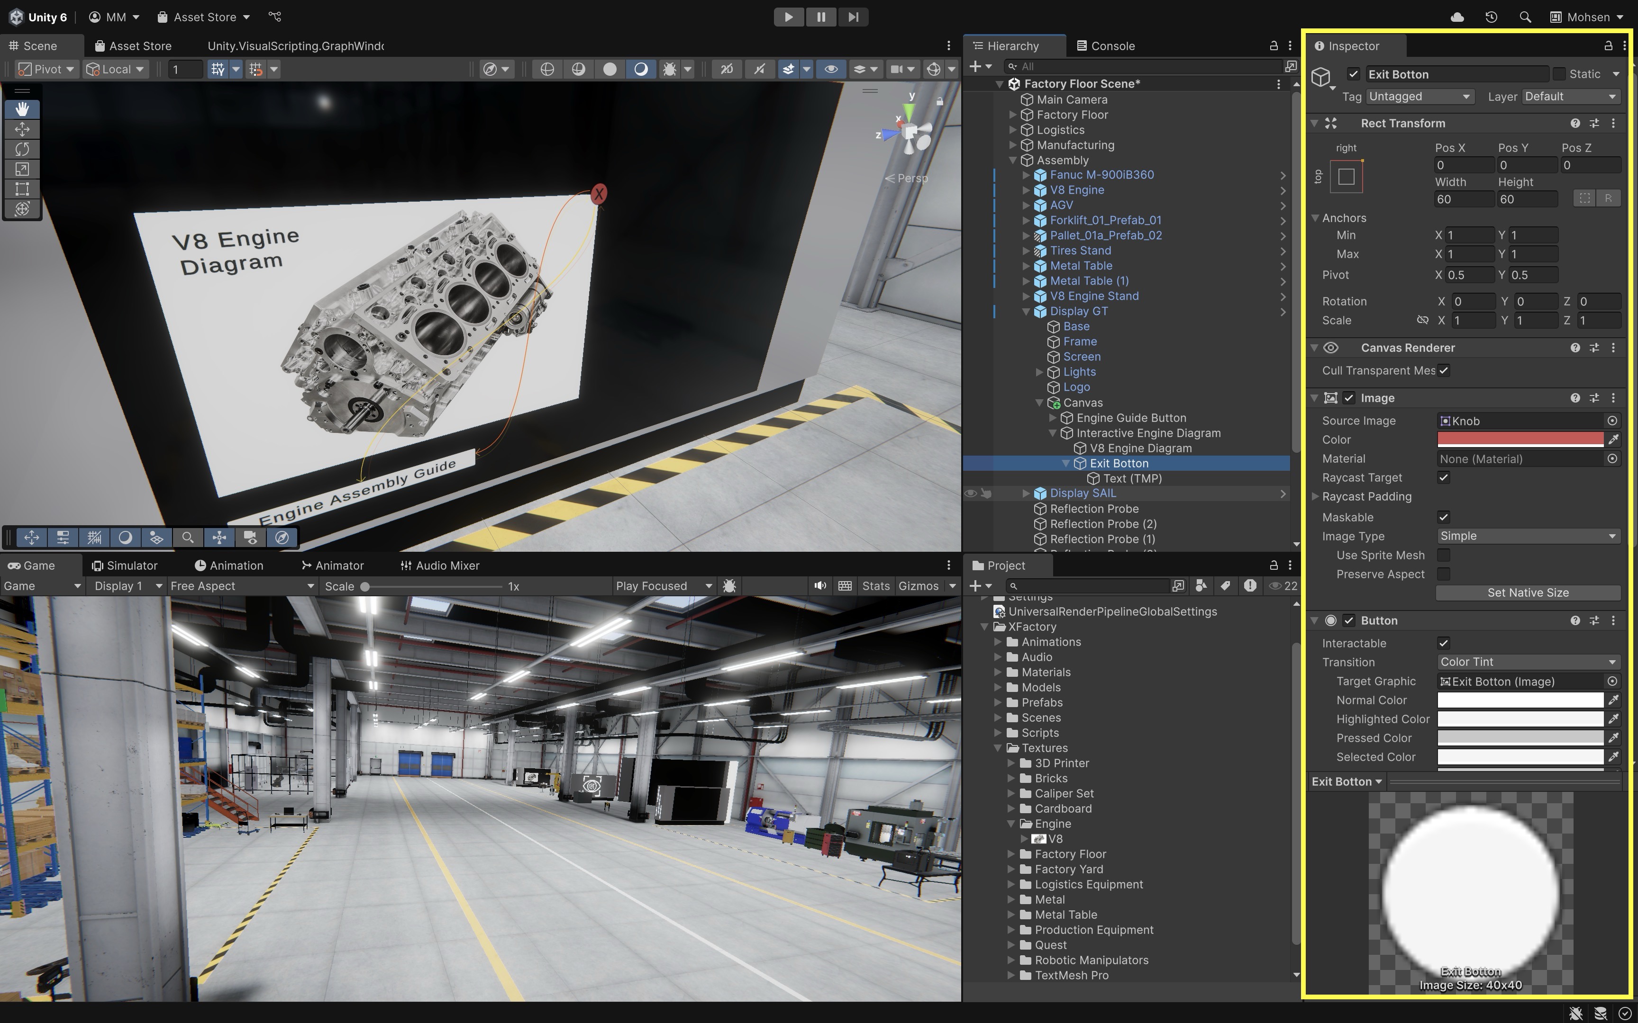Expand the Raycast Padding section
This screenshot has width=1638, height=1023.
point(1315,497)
